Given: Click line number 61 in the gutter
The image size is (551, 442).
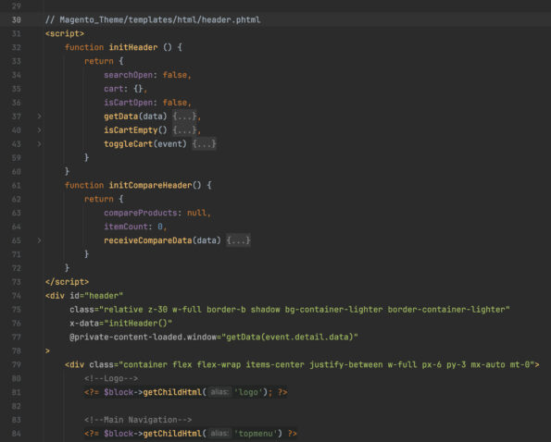Looking at the screenshot, I should coord(16,185).
